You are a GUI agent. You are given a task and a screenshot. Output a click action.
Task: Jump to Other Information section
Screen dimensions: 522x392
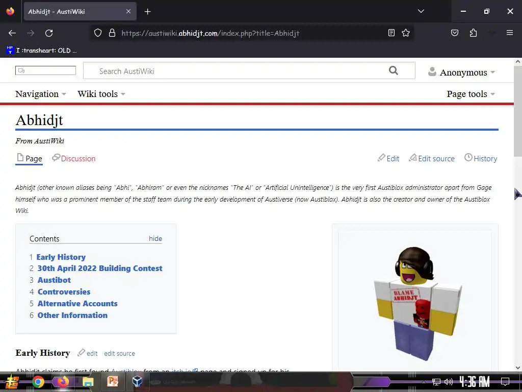click(x=72, y=315)
